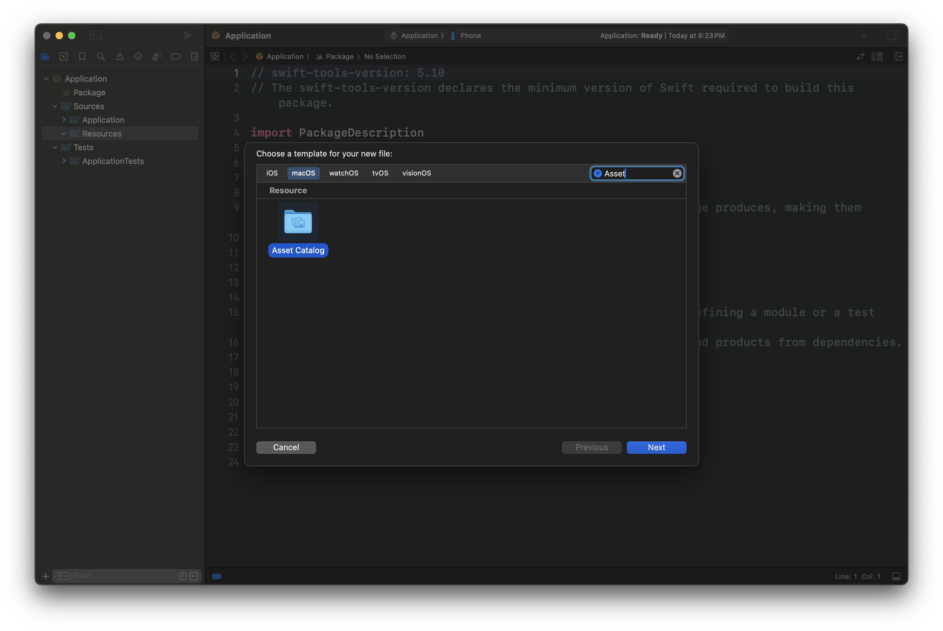943x631 pixels.
Task: Clear the Asset search text
Action: click(677, 173)
